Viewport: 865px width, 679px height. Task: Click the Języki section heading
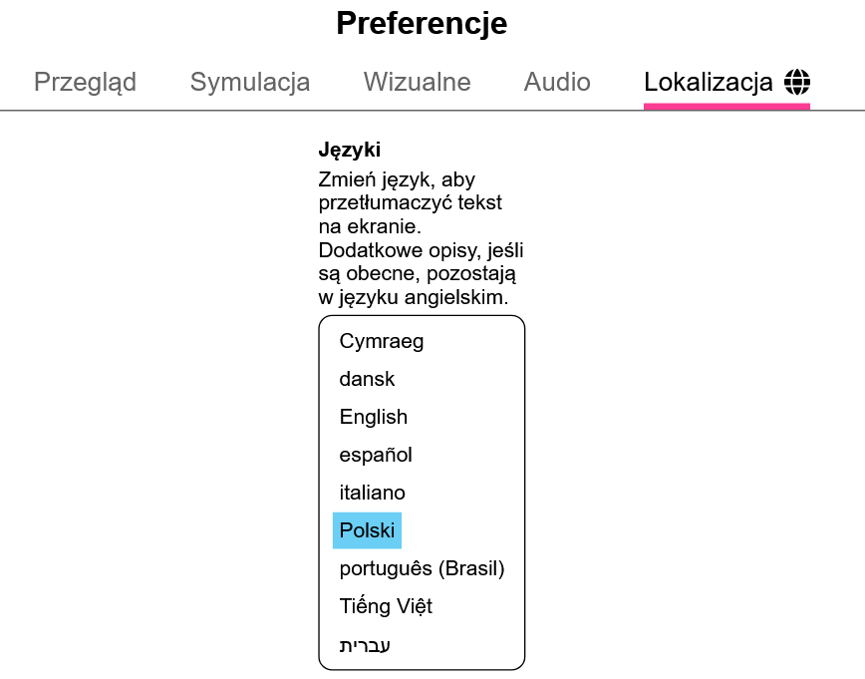349,150
